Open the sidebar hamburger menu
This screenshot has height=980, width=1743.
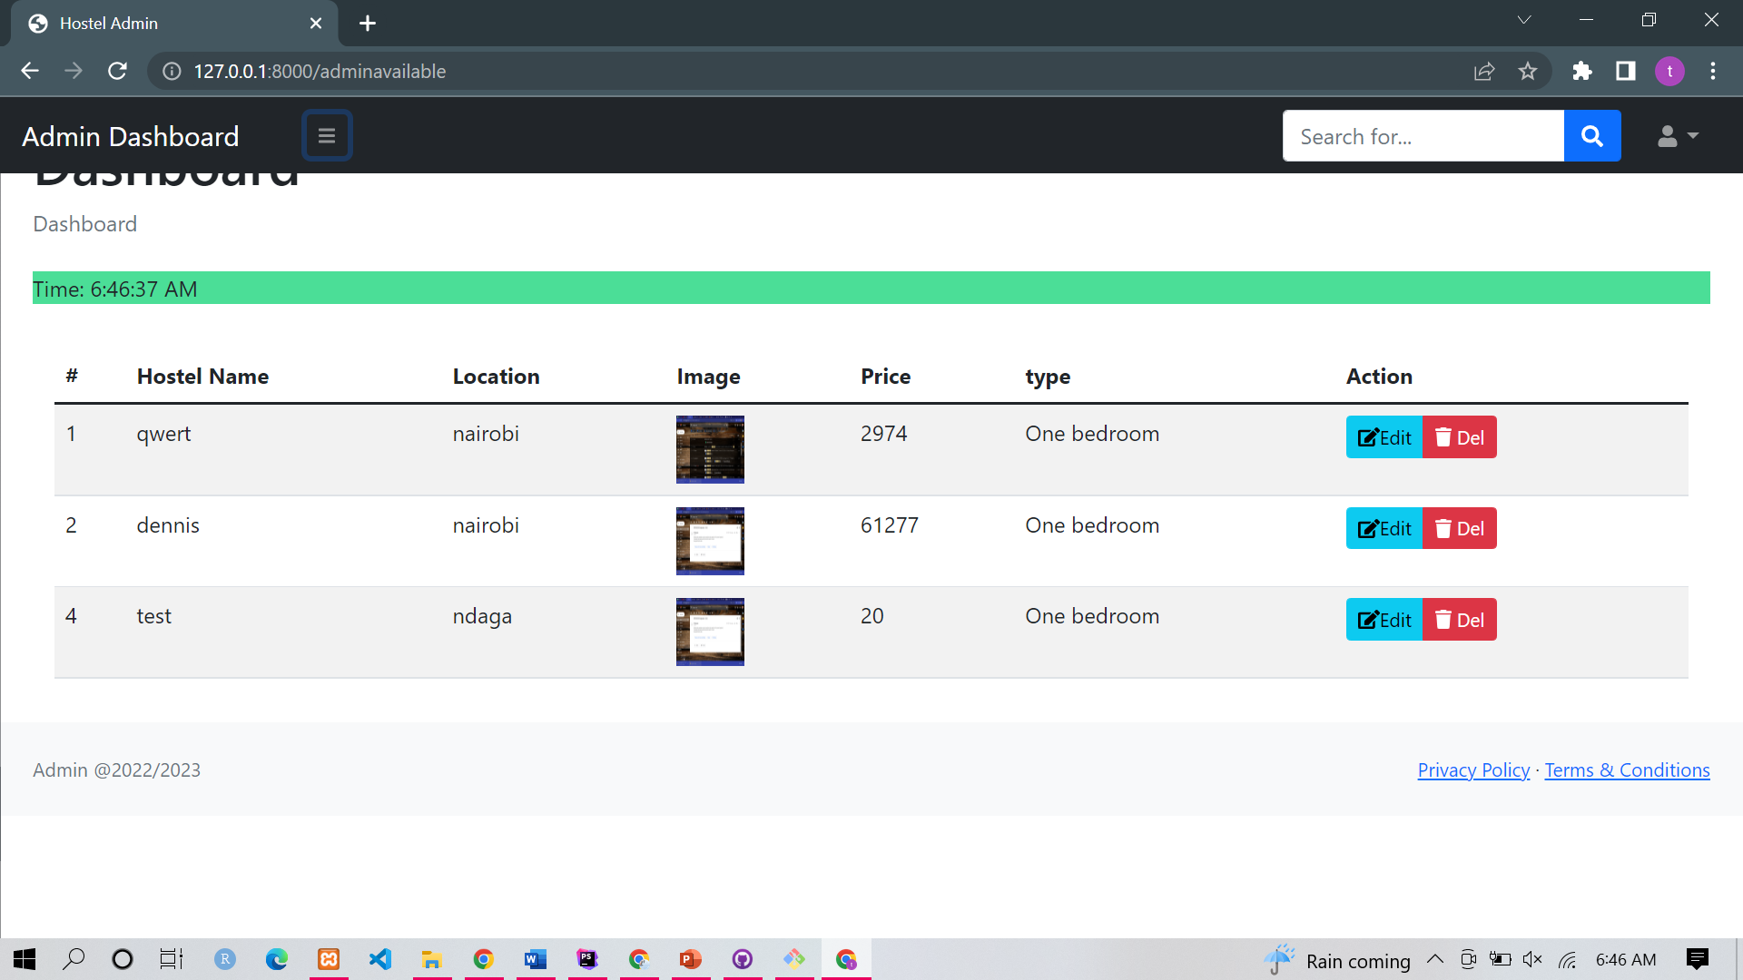tap(327, 135)
